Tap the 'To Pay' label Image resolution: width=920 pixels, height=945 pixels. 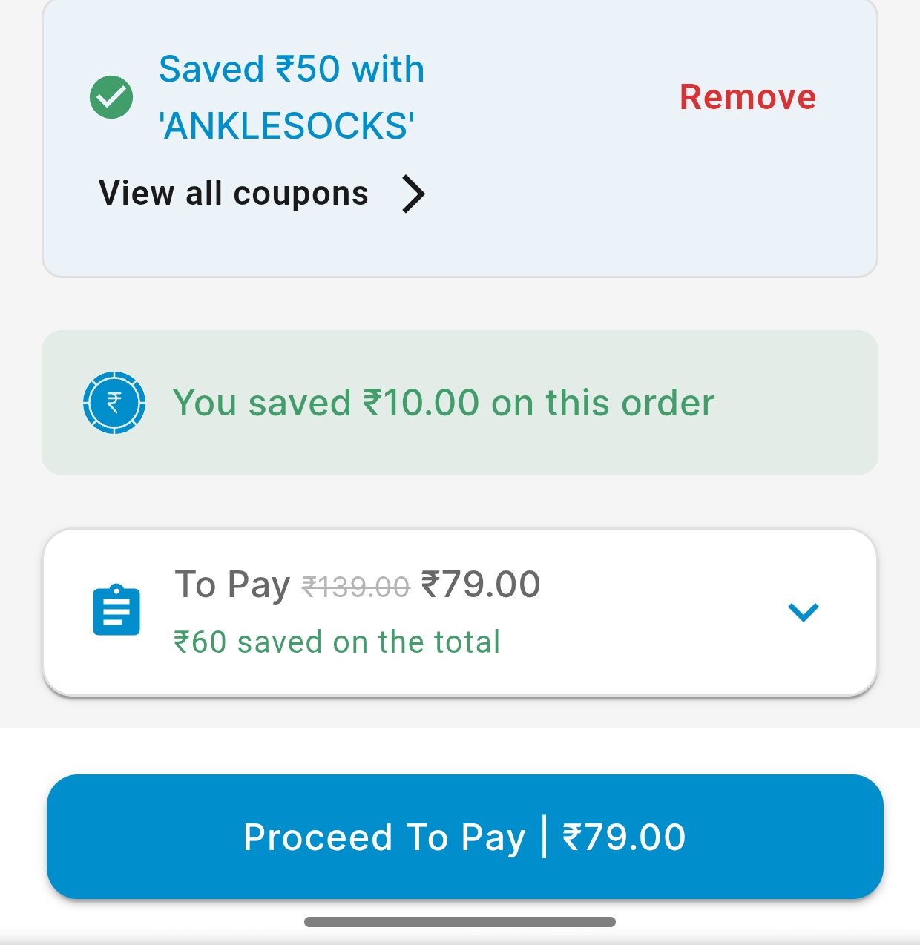point(231,585)
